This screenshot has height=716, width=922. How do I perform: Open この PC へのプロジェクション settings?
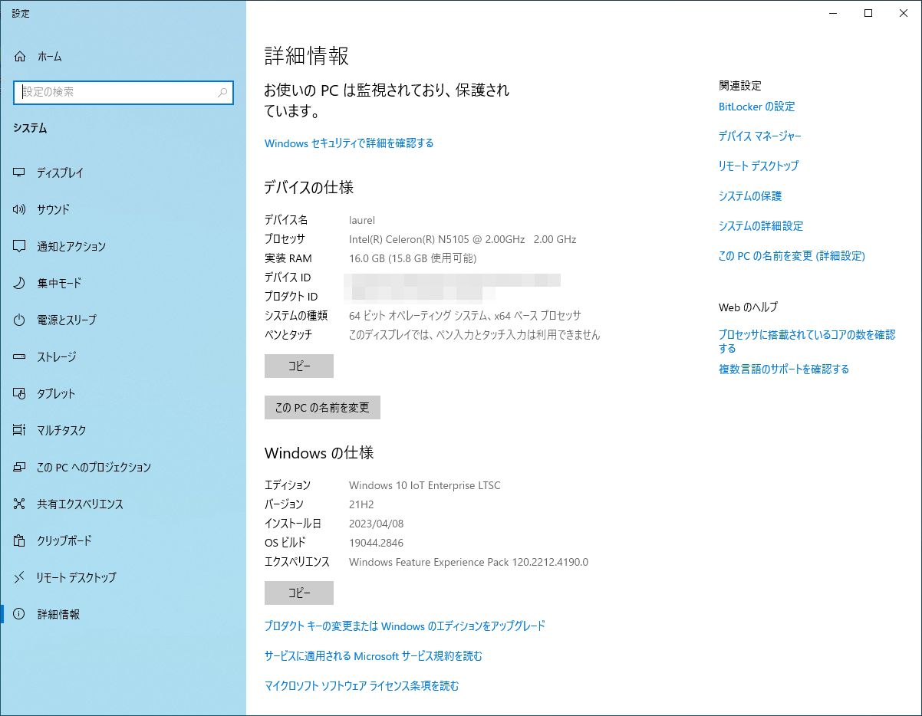point(123,468)
